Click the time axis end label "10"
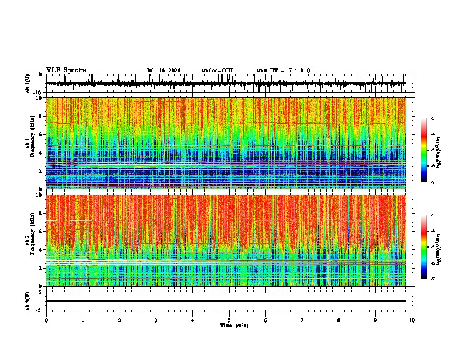 click(x=412, y=320)
